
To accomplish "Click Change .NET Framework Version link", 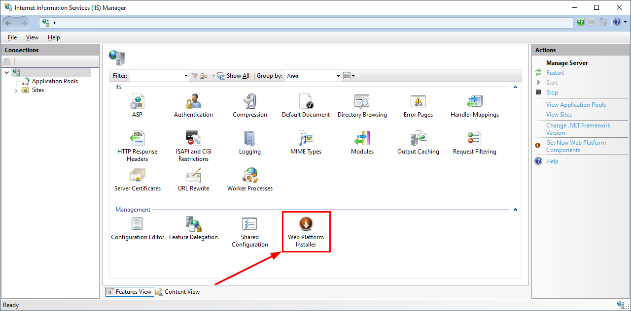I will (578, 129).
